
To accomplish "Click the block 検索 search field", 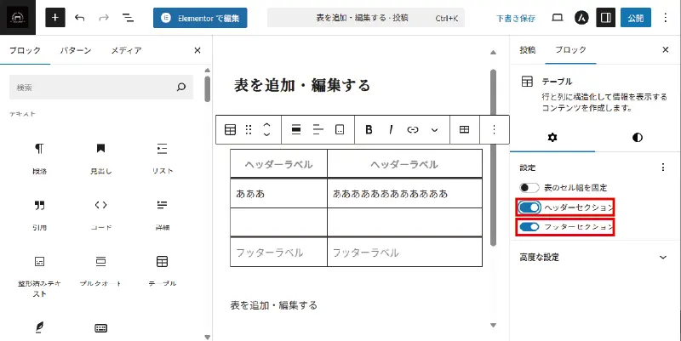I will (x=101, y=88).
